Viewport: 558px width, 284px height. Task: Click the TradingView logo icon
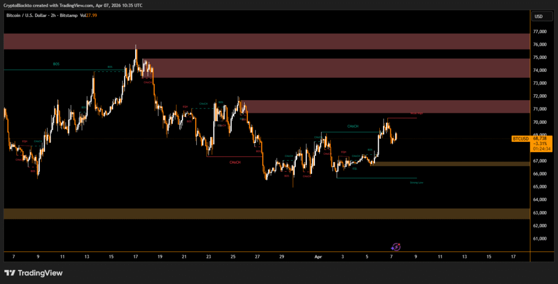pos(10,273)
